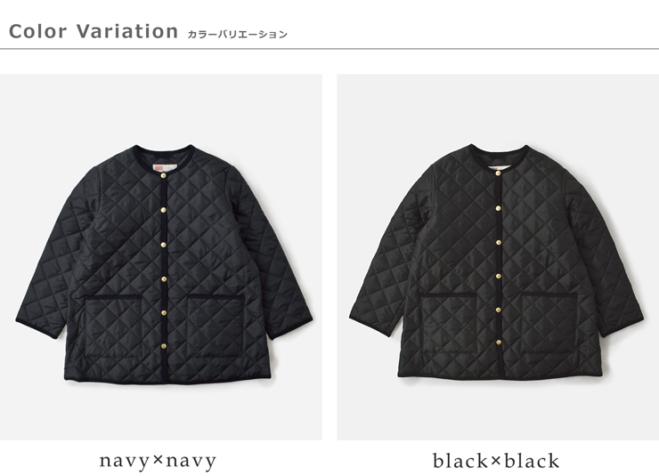Click the black jacket's right sleeve cuff
659x476 pixels.
click(x=622, y=327)
